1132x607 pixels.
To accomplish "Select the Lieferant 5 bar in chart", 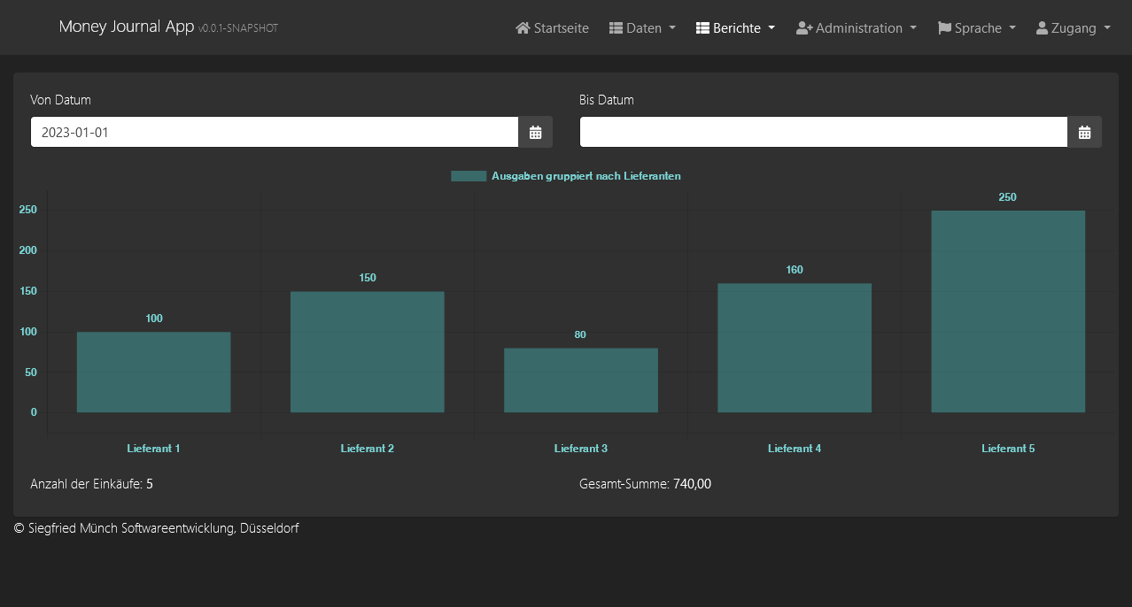I will coord(1008,311).
